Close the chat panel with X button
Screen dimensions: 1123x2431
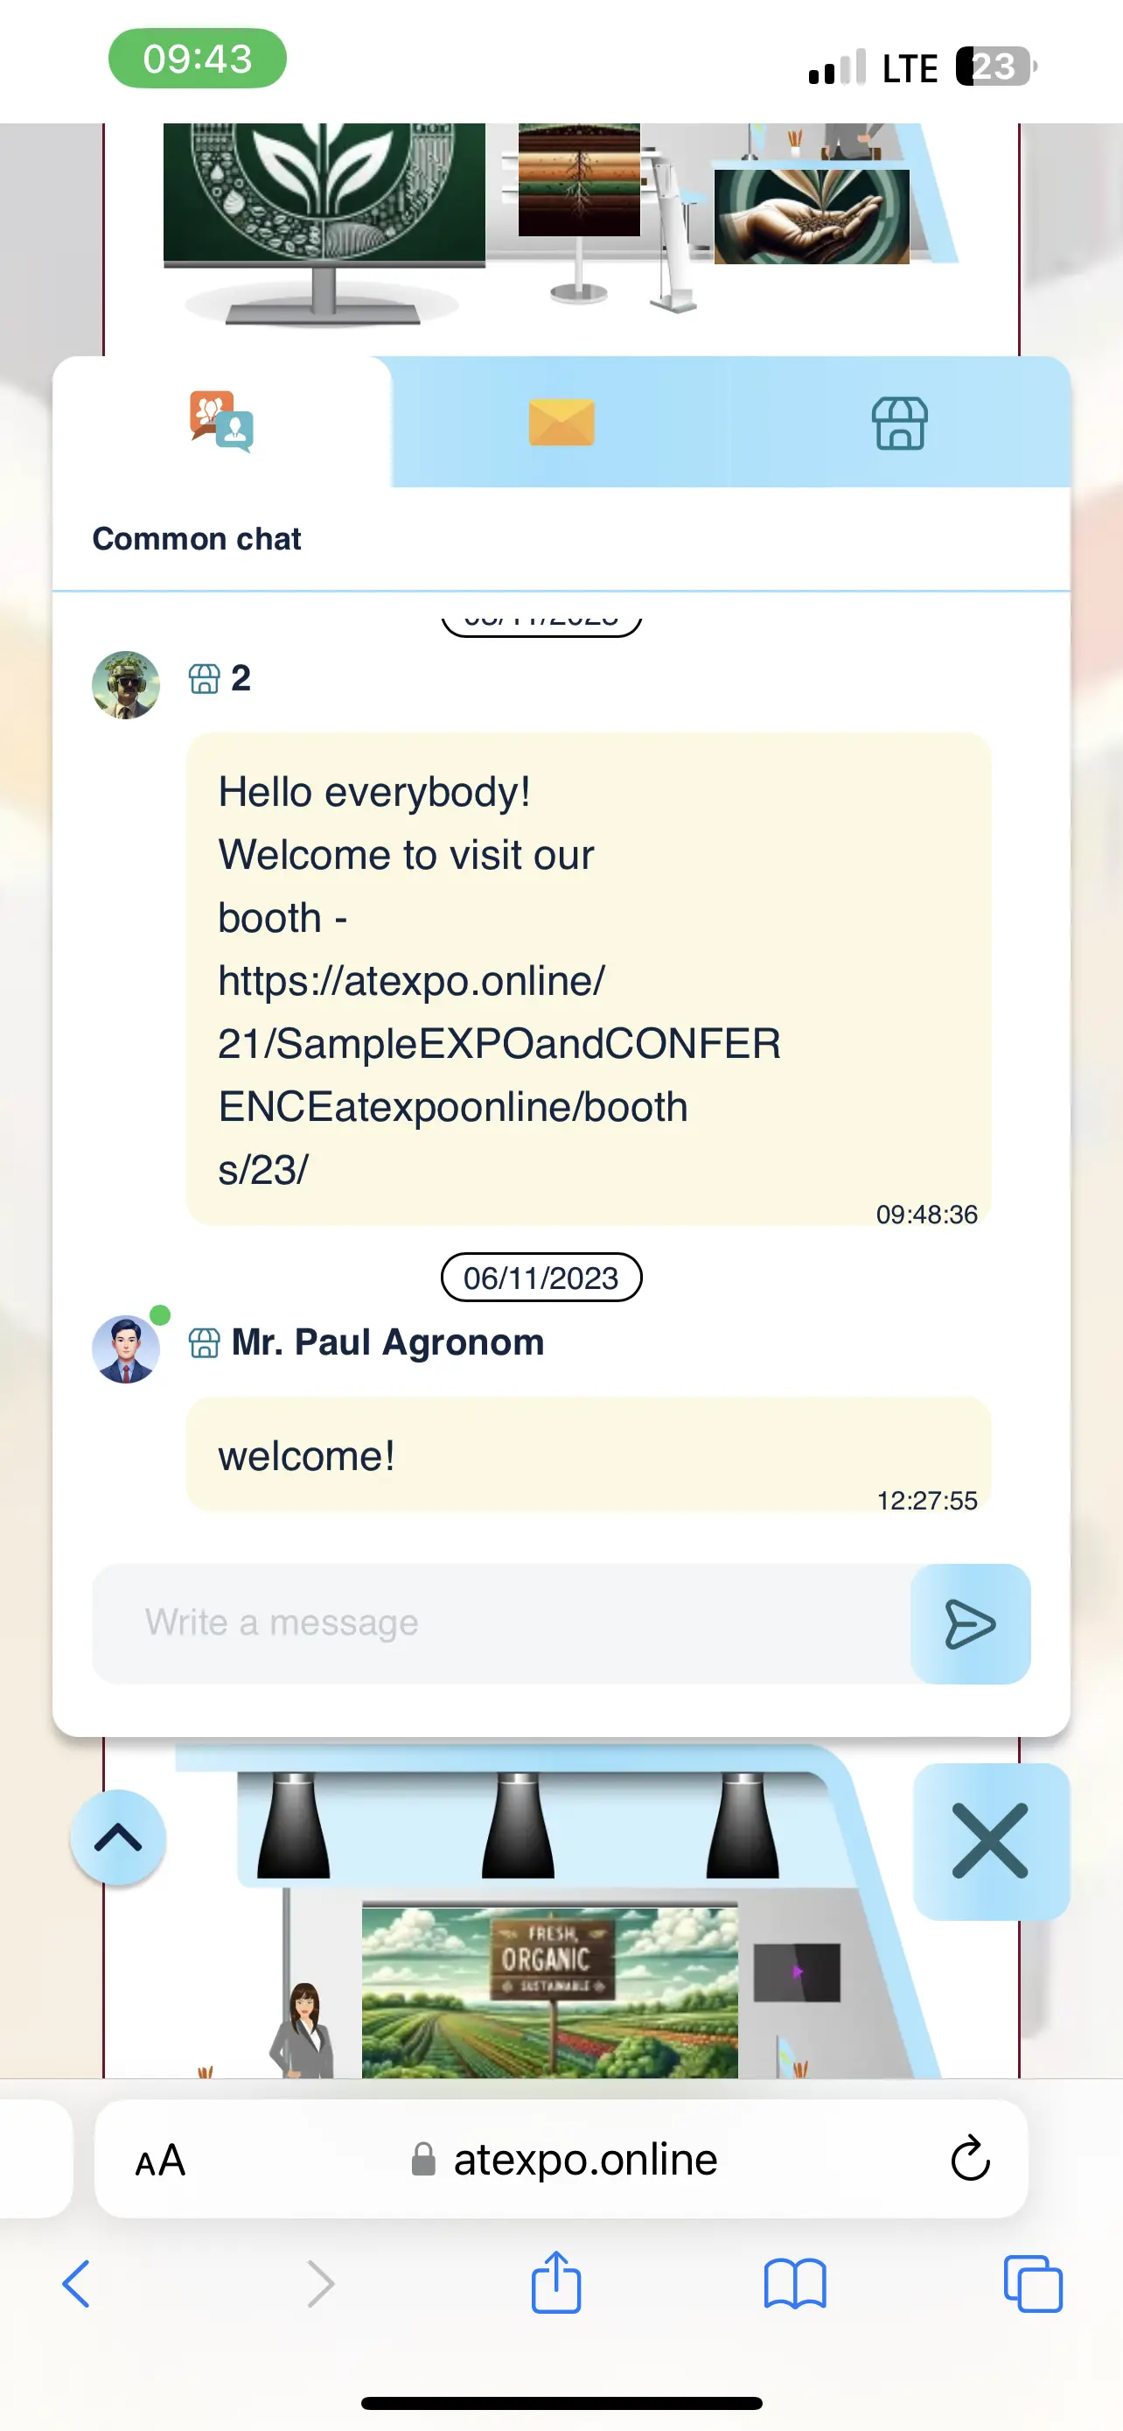(991, 1841)
